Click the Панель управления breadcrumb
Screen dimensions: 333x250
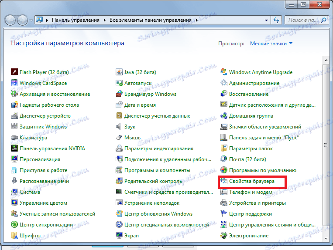point(76,20)
